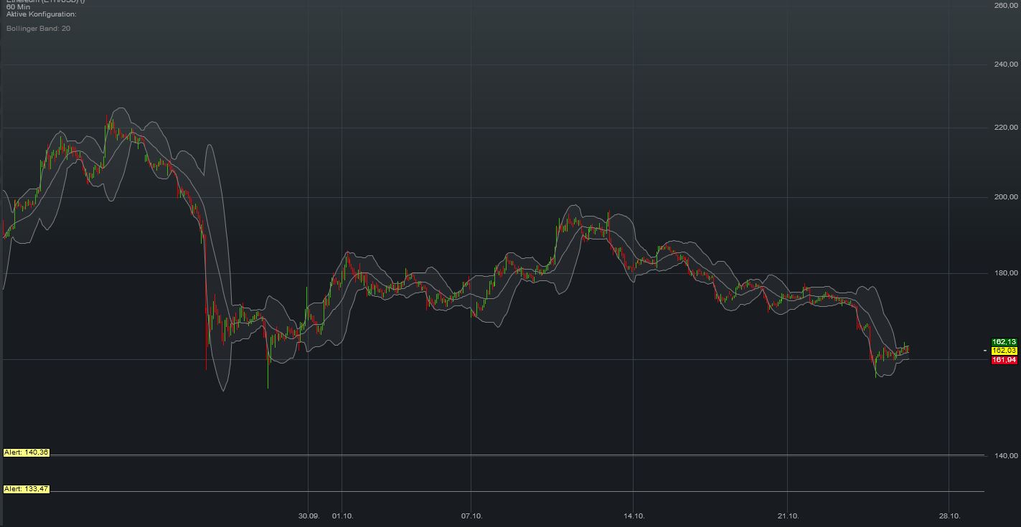Click the 30.09. date on time axis

click(309, 516)
